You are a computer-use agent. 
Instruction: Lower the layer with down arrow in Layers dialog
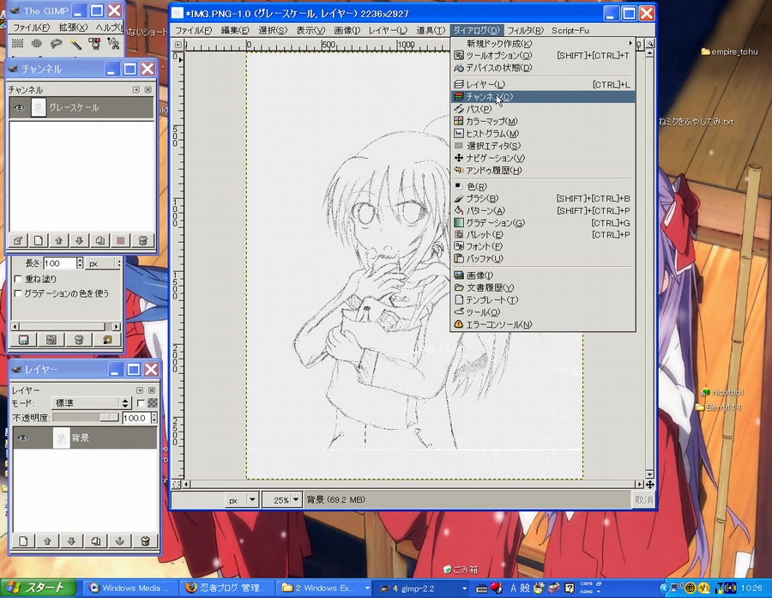(71, 541)
